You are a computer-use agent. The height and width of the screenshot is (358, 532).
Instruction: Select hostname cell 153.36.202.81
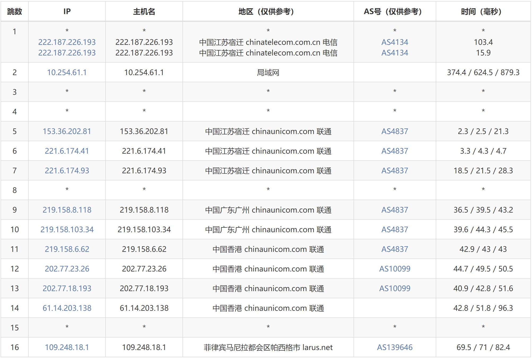coord(144,131)
